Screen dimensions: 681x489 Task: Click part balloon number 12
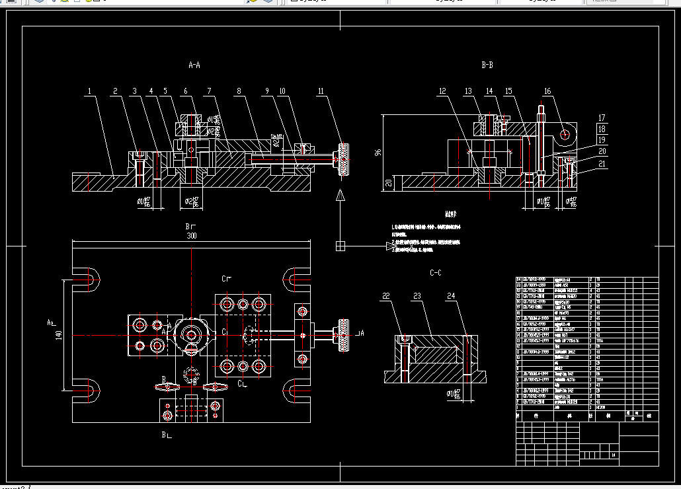(x=442, y=91)
